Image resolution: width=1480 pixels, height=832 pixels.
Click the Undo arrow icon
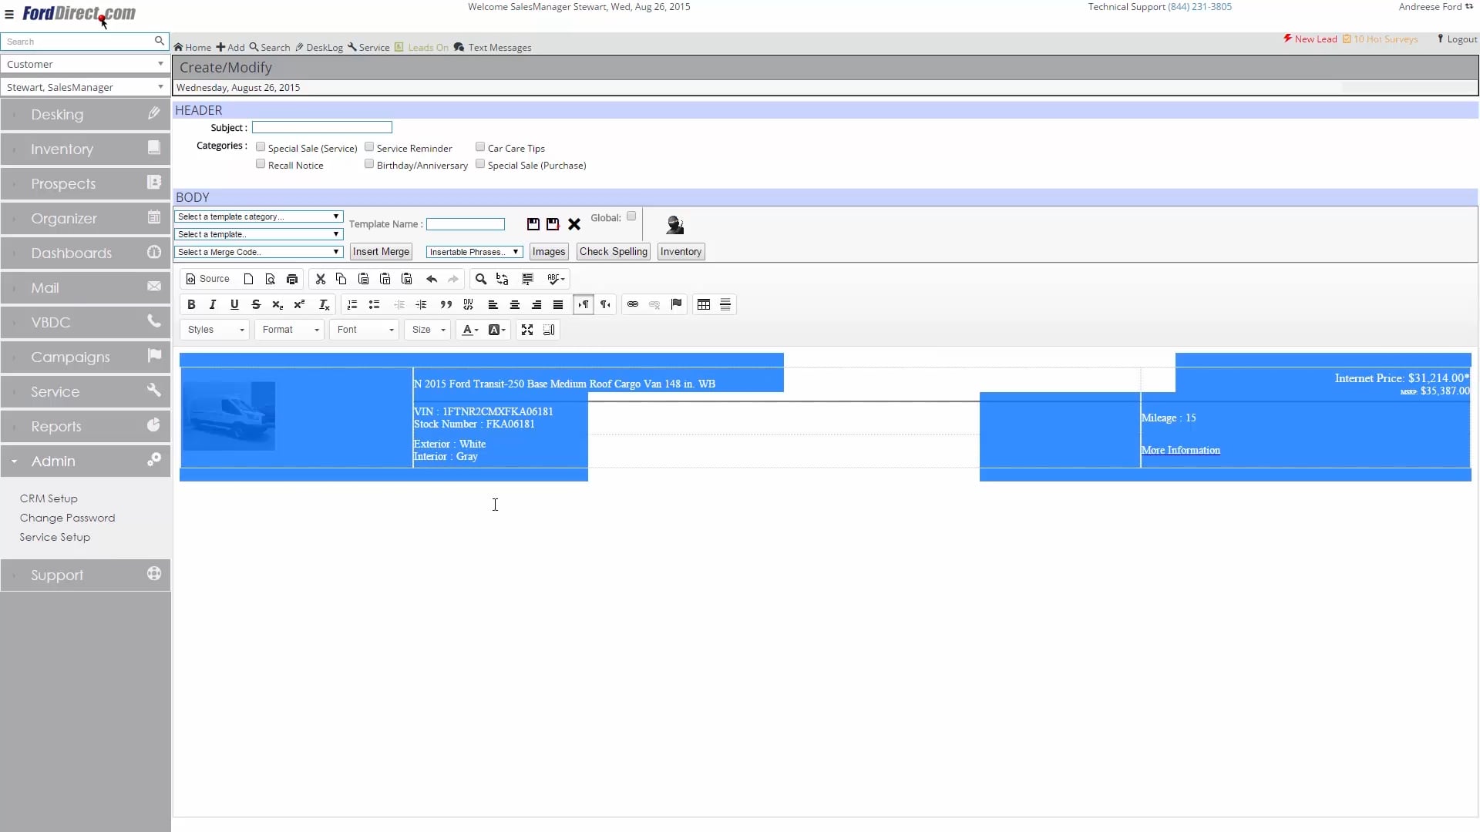tap(432, 279)
